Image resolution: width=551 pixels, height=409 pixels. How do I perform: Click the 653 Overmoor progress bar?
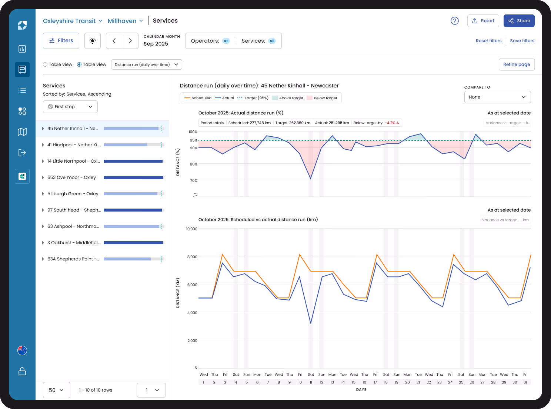click(x=134, y=177)
